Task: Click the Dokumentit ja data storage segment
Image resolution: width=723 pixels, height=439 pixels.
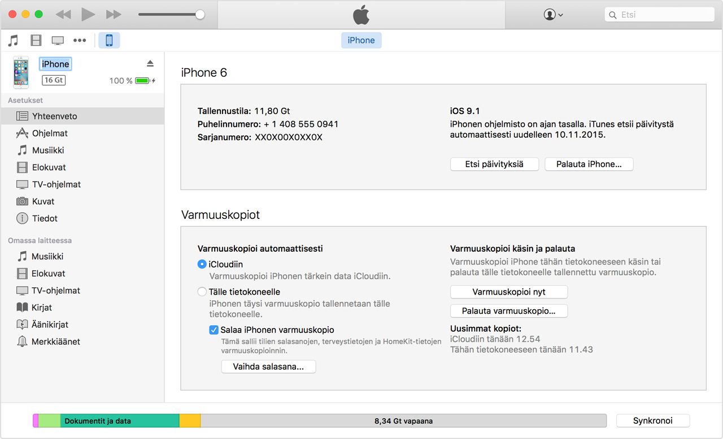Action: tap(120, 420)
